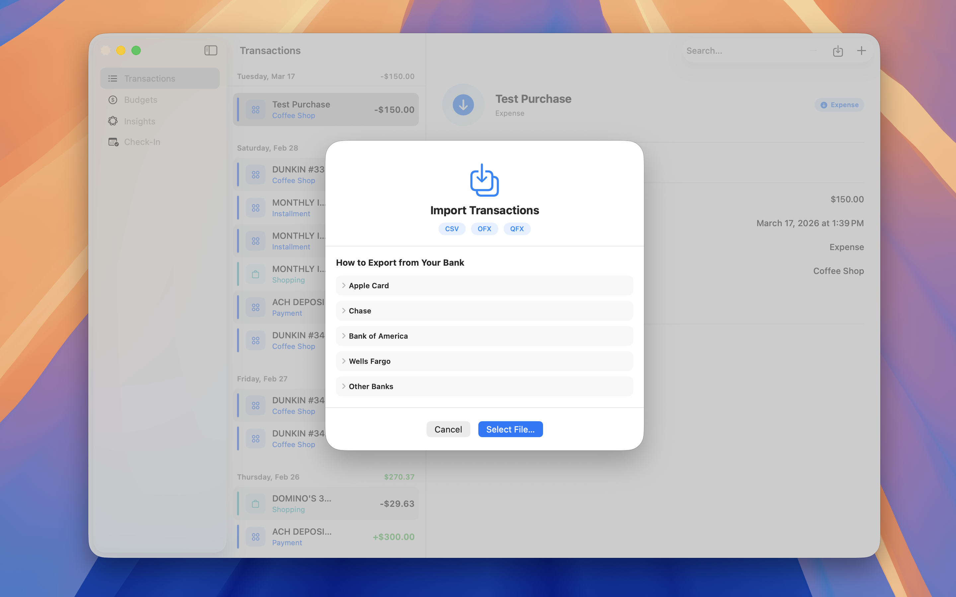Screen dimensions: 956x597
Task: Click the blue down-arrow expense icon
Action: point(463,104)
